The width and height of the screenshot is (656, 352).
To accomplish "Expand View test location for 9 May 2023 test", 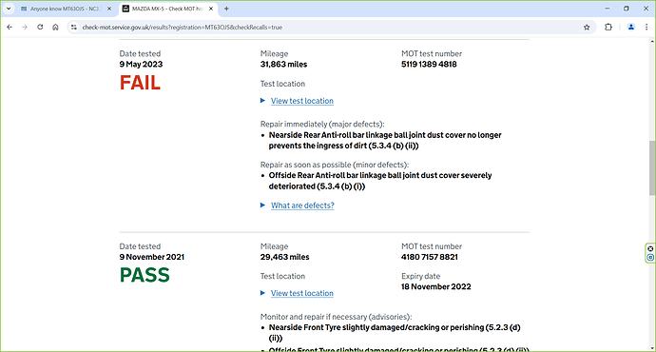I will (302, 101).
